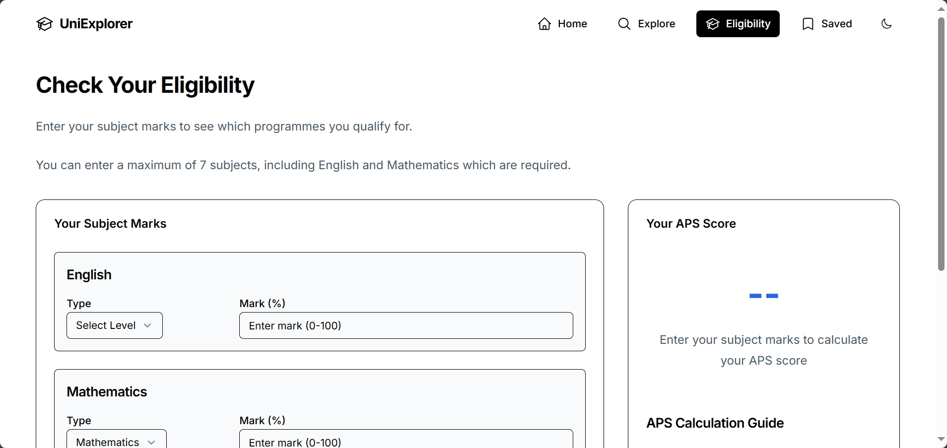Click the Mathematics mark input field
Image resolution: width=947 pixels, height=448 pixels.
pyautogui.click(x=406, y=439)
